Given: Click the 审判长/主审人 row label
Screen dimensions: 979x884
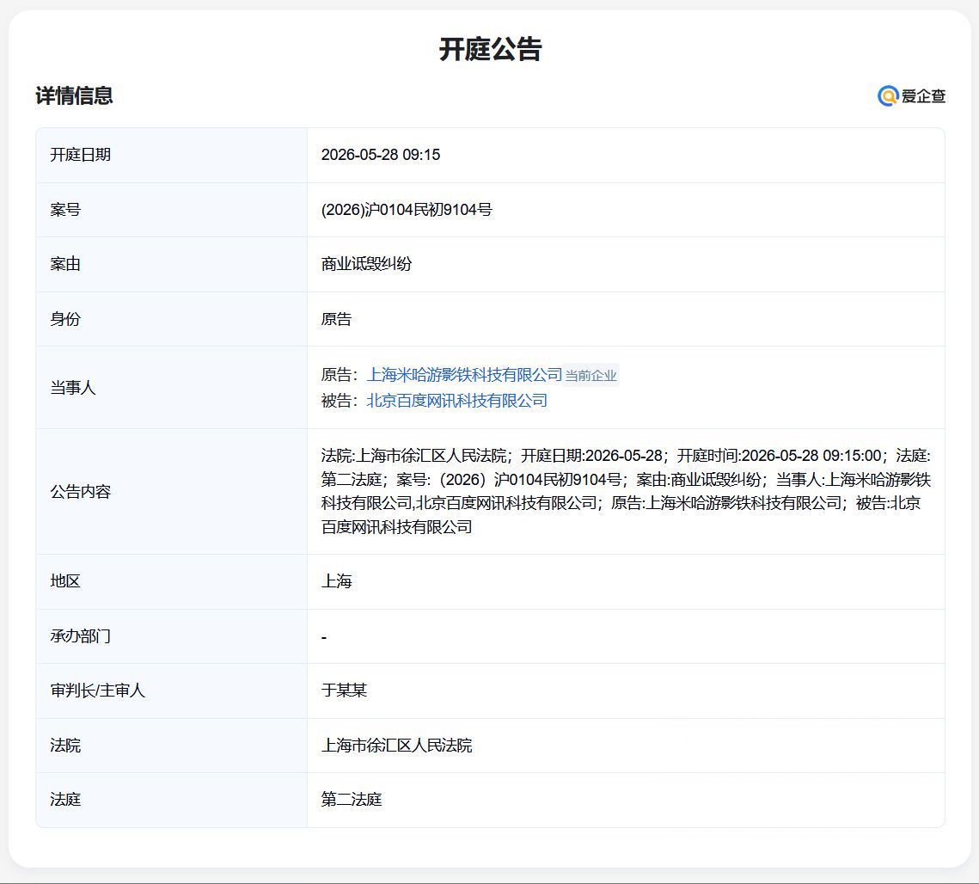Looking at the screenshot, I should coord(97,691).
